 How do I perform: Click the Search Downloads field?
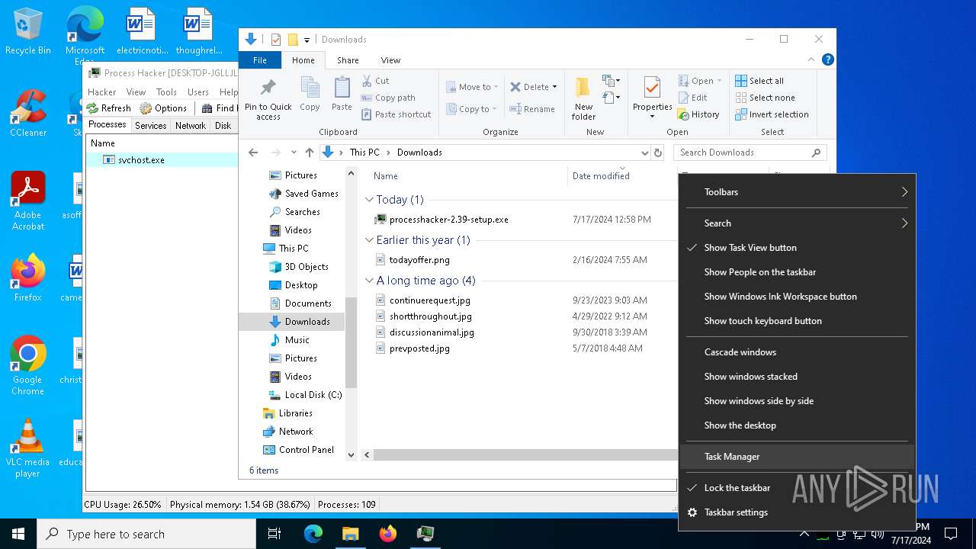(x=751, y=152)
